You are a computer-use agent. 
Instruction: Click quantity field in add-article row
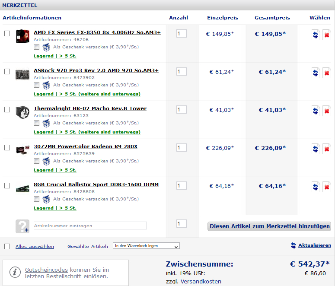pyautogui.click(x=182, y=224)
